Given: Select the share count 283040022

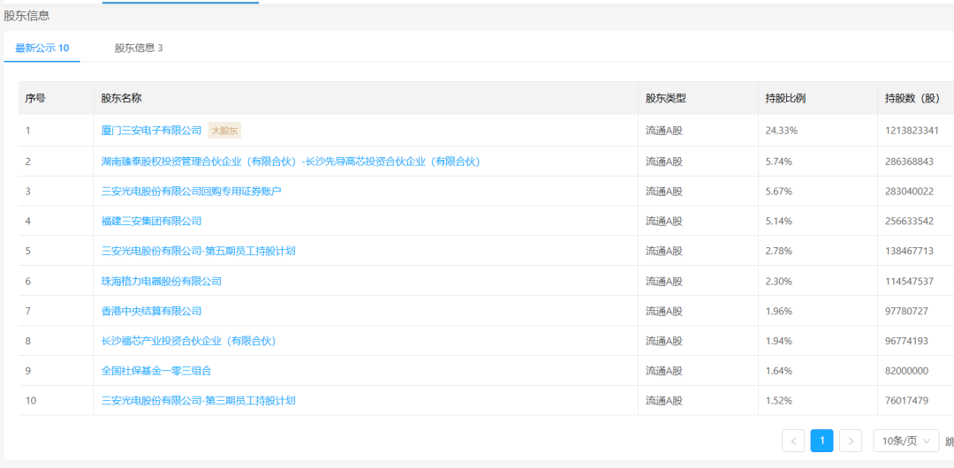Looking at the screenshot, I should [909, 191].
